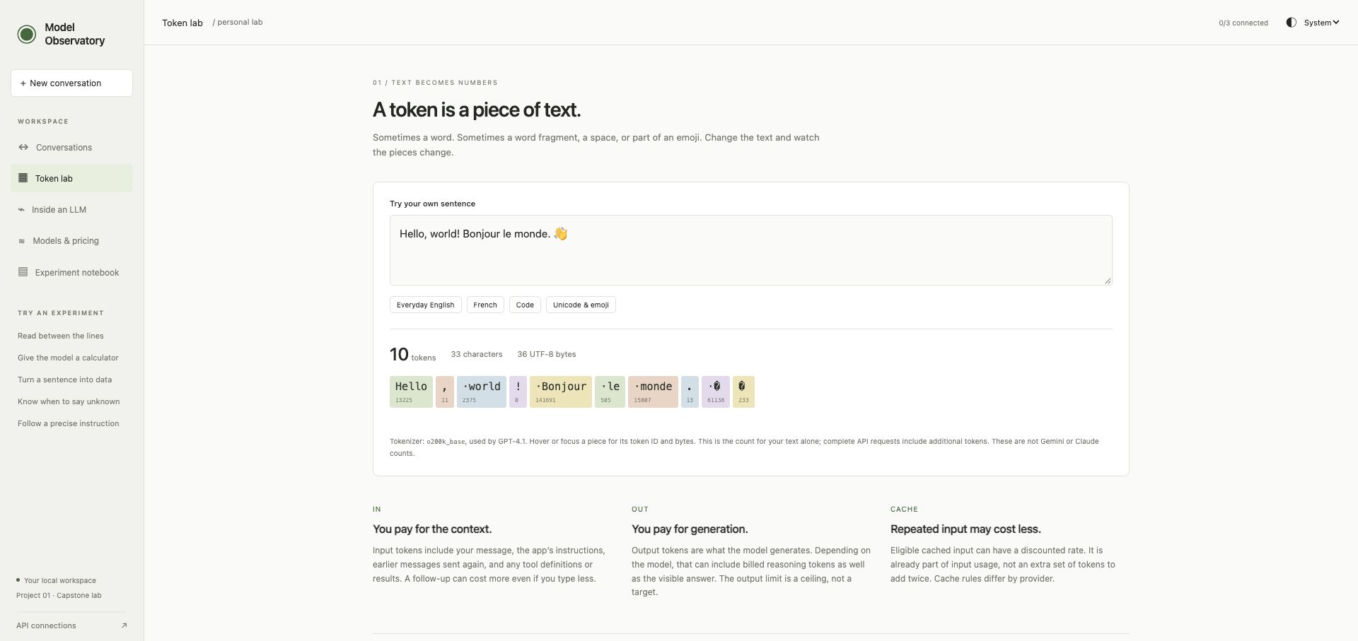Open API connections link
The width and height of the screenshot is (1358, 641).
pyautogui.click(x=71, y=625)
